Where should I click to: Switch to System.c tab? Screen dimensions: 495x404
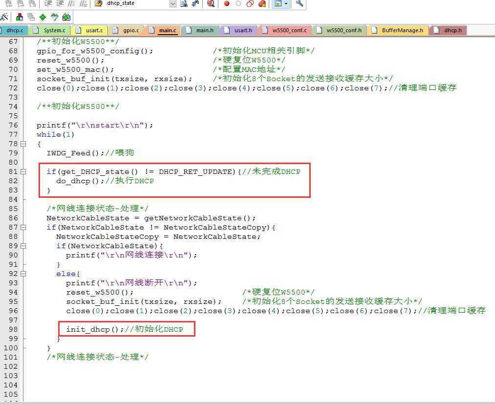50,30
